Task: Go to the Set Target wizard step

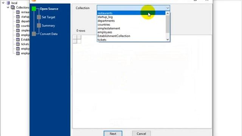Action: click(48, 17)
